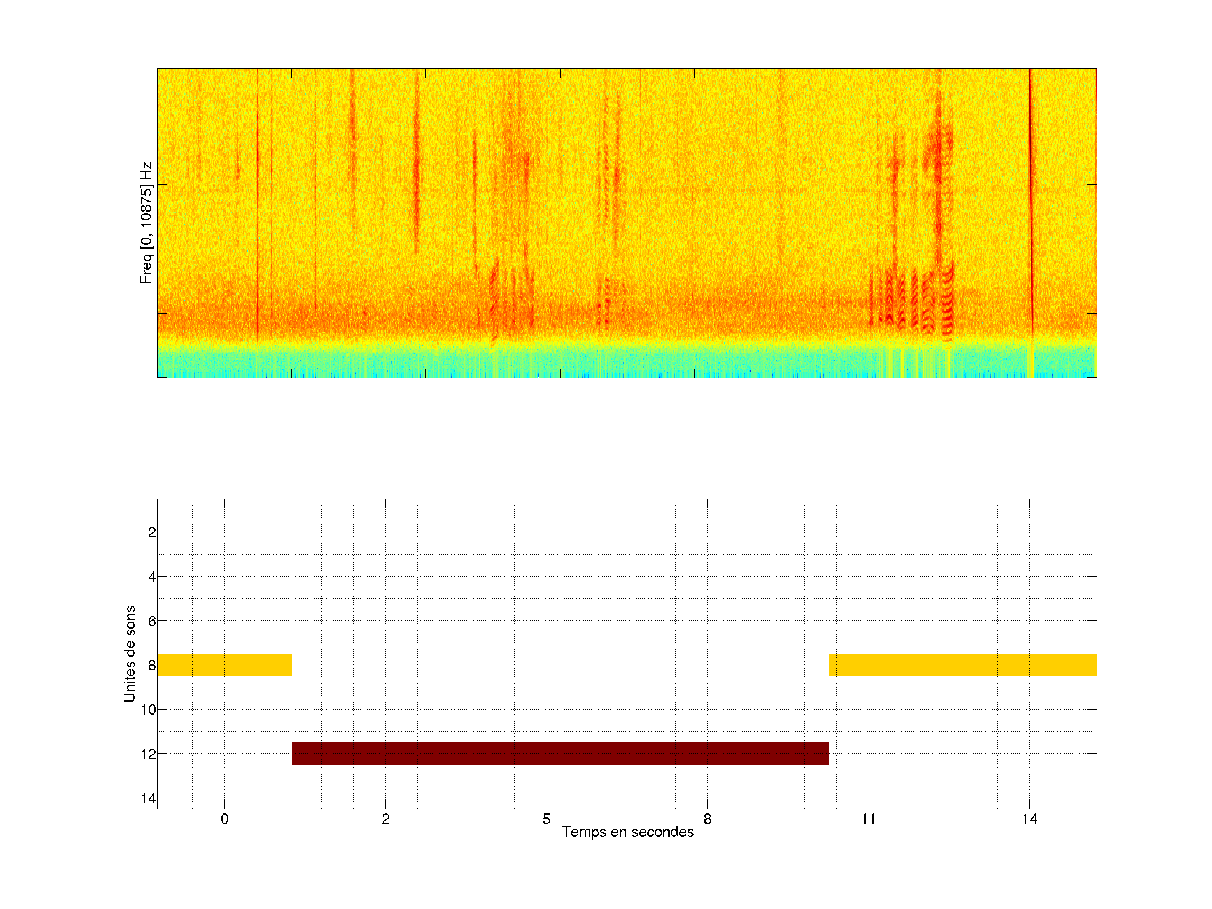Click the y-axis tick label 2
The height and width of the screenshot is (909, 1212).
point(152,533)
